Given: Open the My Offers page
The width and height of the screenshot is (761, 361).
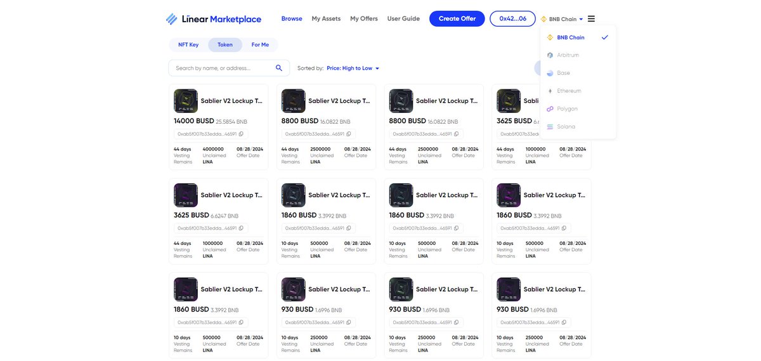Looking at the screenshot, I should tap(364, 18).
